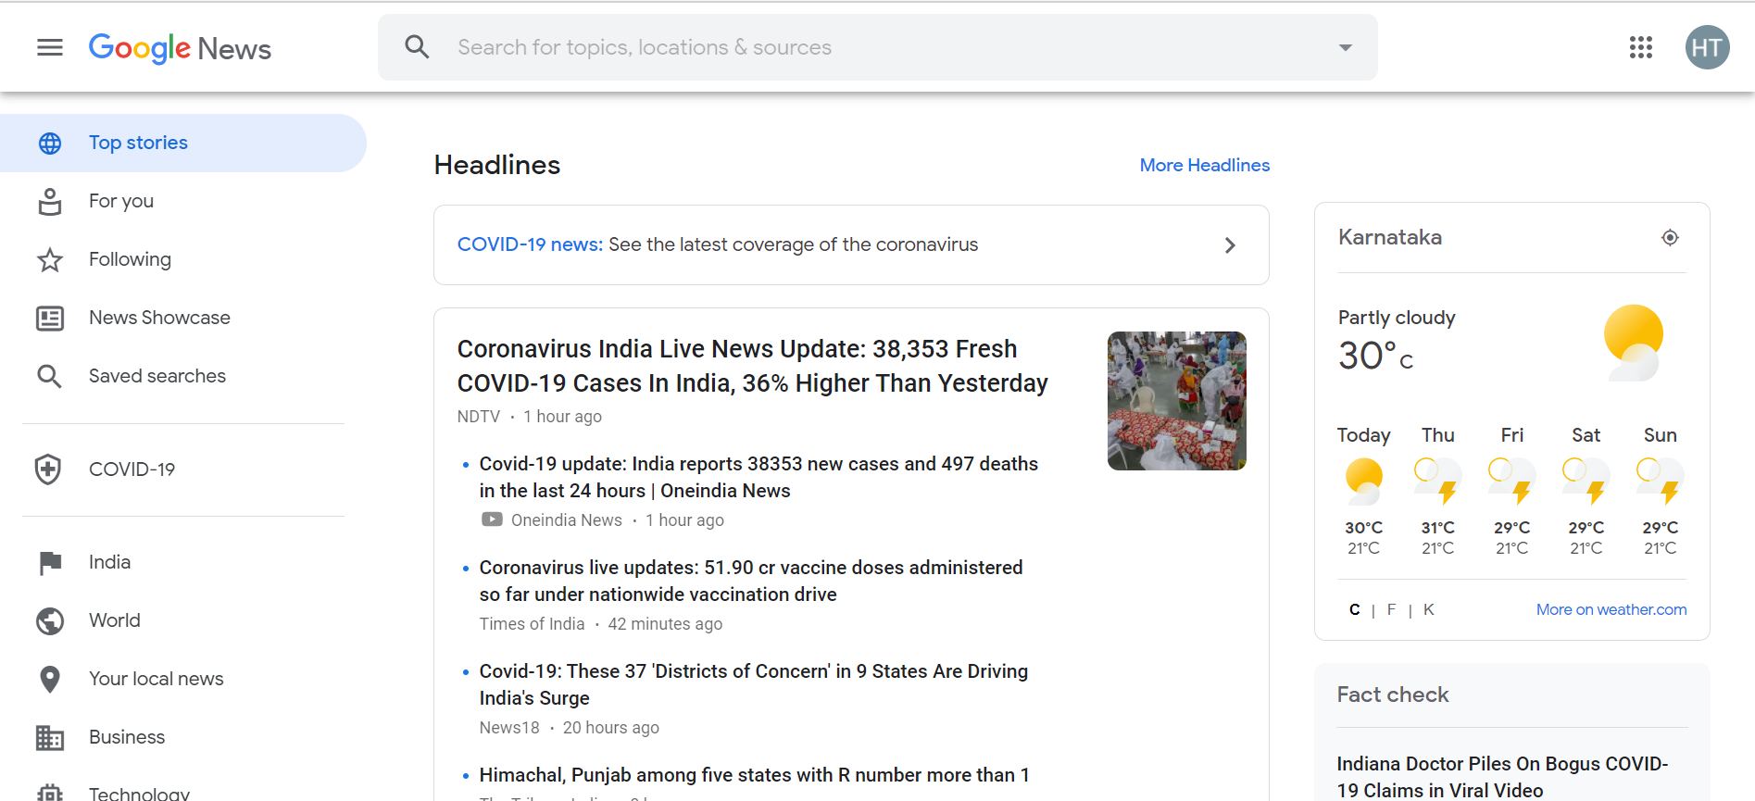This screenshot has width=1755, height=801.
Task: Open COVID-19 coverage via chevron arrow
Action: (x=1230, y=245)
